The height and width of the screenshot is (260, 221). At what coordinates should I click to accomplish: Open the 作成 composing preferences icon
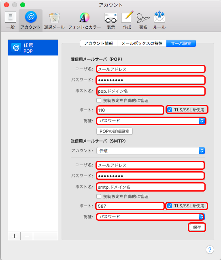pyautogui.click(x=127, y=20)
